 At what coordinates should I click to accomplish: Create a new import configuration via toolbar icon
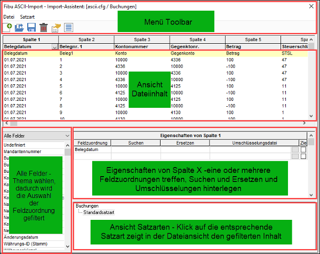[x=7, y=27]
